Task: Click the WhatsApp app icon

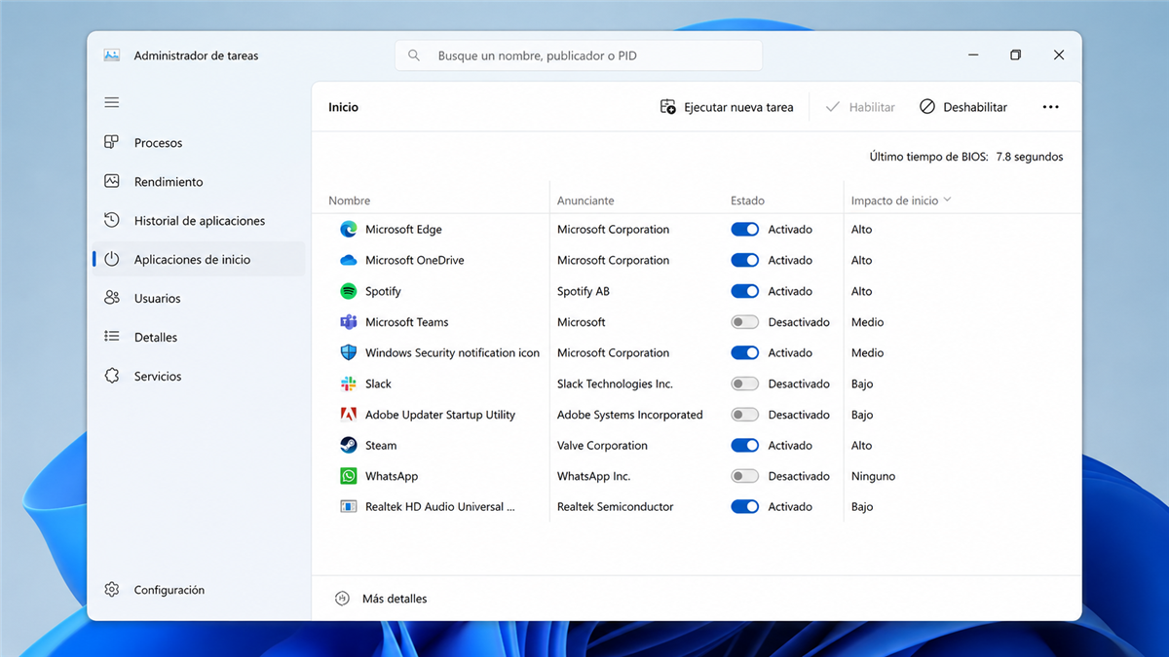Action: pyautogui.click(x=348, y=476)
